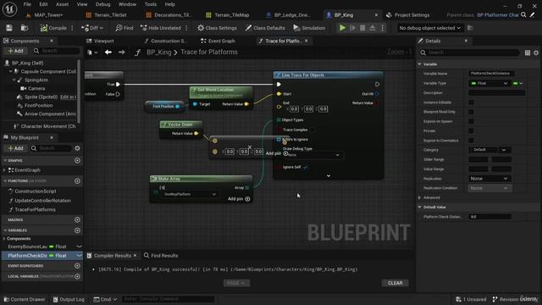
Task: Compile the blueprint
Action: pos(53,28)
